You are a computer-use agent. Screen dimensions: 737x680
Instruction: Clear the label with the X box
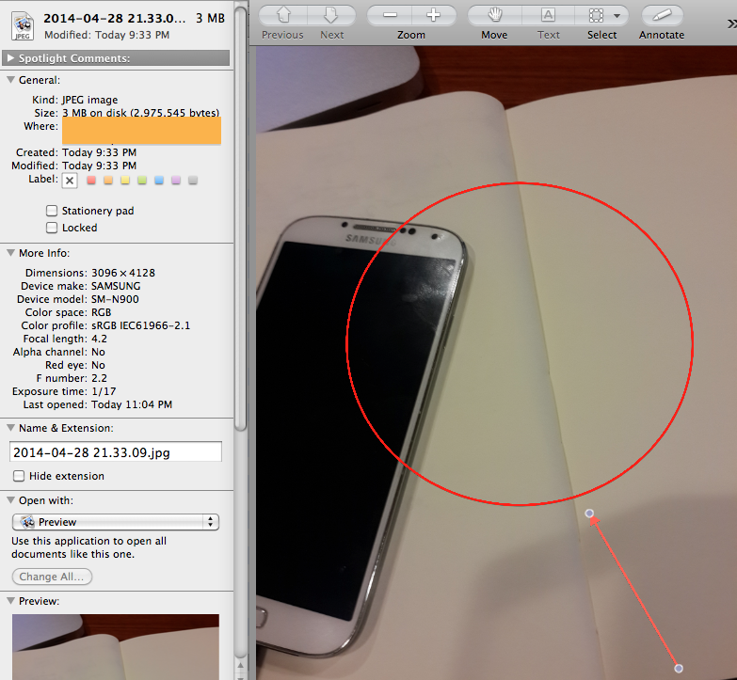[x=70, y=181]
